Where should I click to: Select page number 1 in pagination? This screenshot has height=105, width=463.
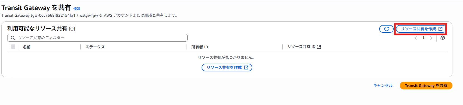[423, 38]
